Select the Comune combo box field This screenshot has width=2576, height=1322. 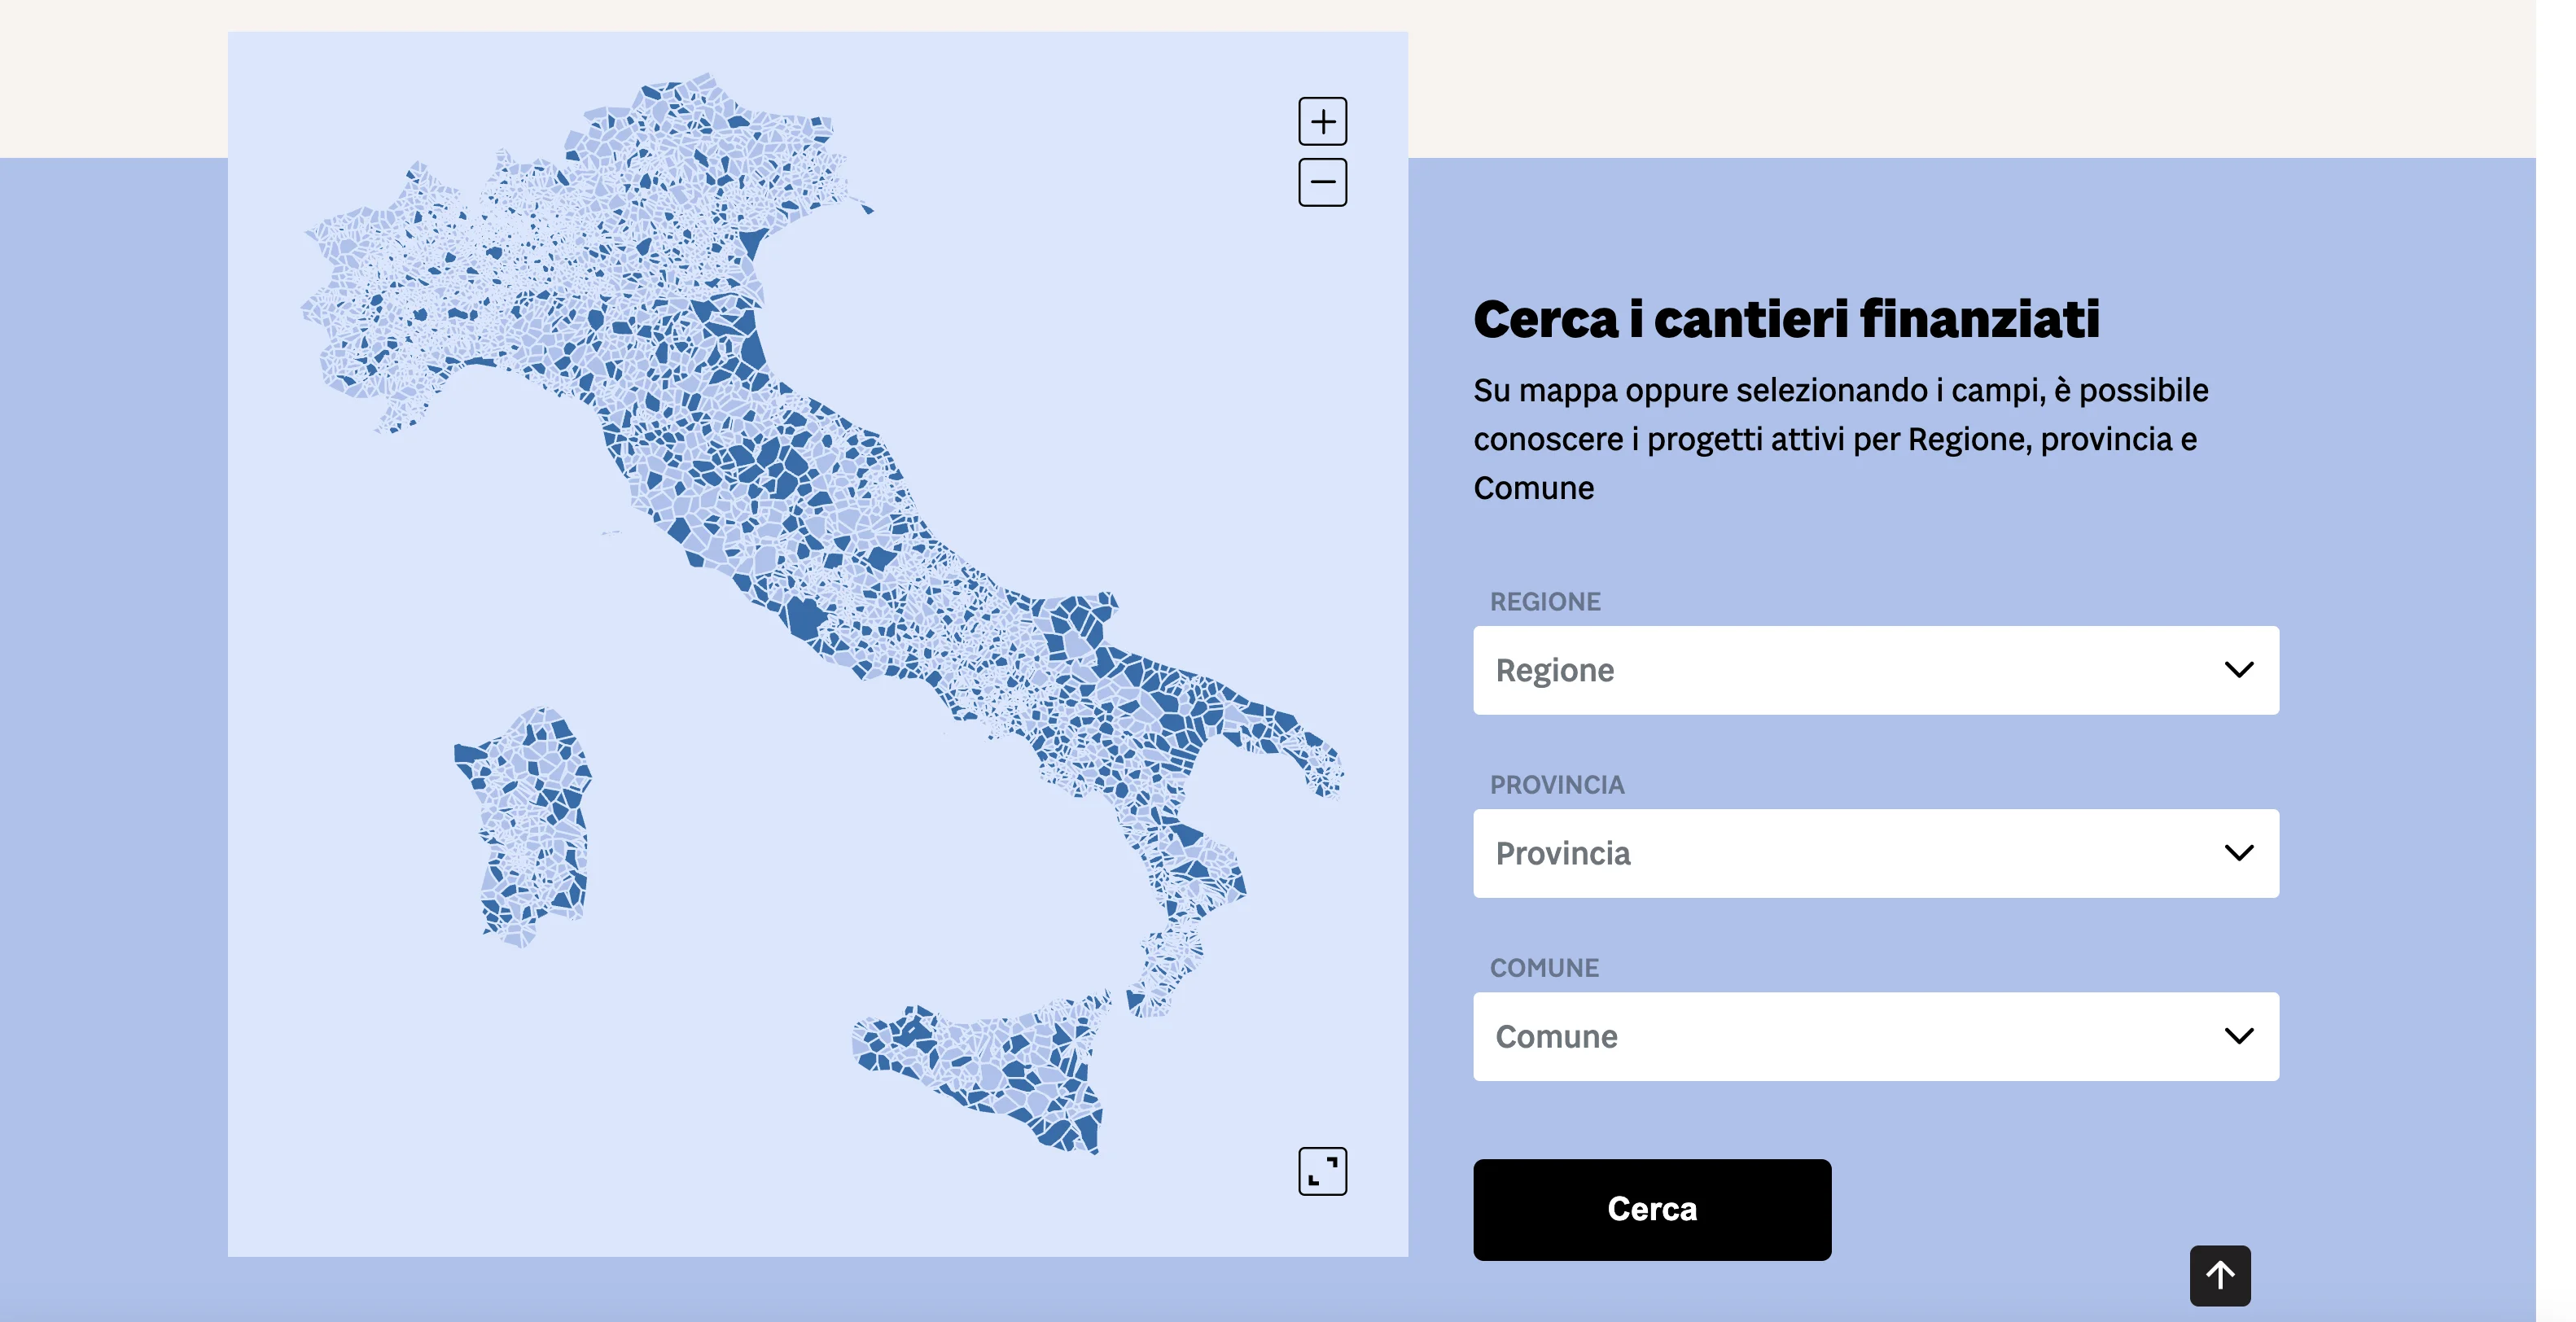(x=1875, y=1036)
